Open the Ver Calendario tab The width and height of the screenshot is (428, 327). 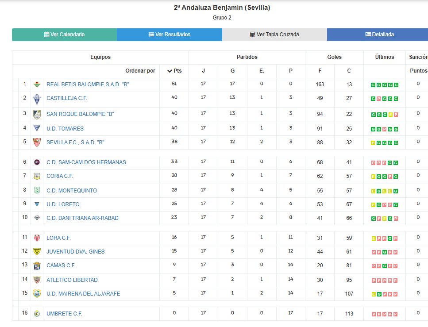[65, 35]
